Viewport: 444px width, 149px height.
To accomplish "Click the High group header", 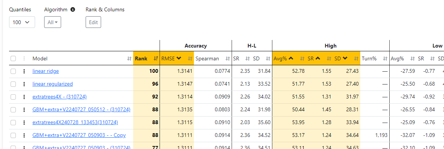I will (x=331, y=46).
